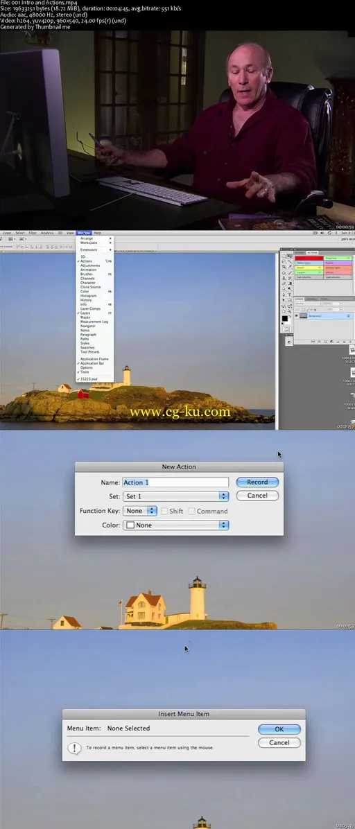Uncheck Layers in the Window menu

94,313
